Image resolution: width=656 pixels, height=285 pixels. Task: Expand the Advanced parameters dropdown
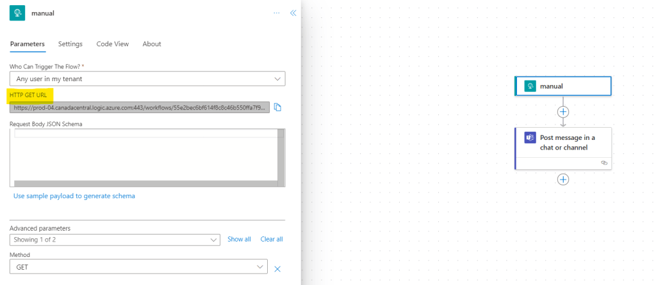[x=115, y=240]
